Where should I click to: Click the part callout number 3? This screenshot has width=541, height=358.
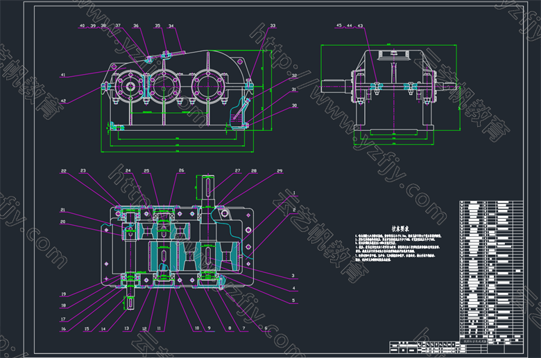coord(293,276)
